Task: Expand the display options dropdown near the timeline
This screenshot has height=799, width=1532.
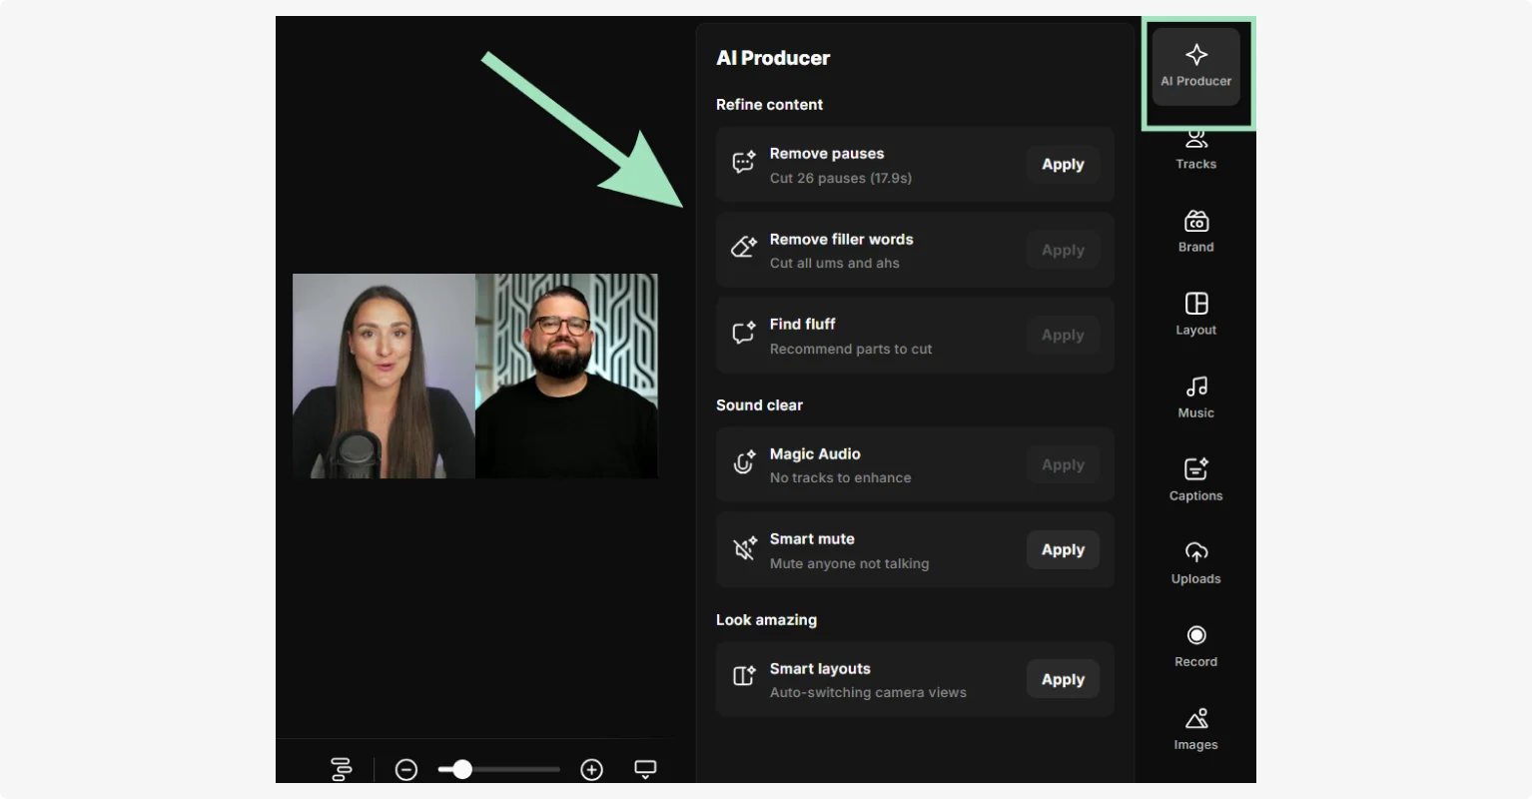Action: click(644, 769)
